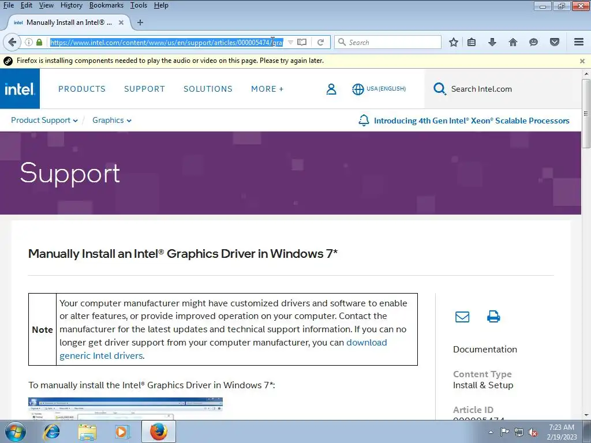
Task: Click the network tray icon
Action: click(x=519, y=432)
